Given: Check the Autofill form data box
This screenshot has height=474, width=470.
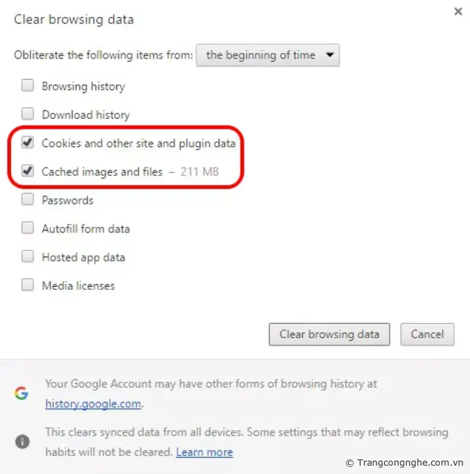Looking at the screenshot, I should 27,228.
